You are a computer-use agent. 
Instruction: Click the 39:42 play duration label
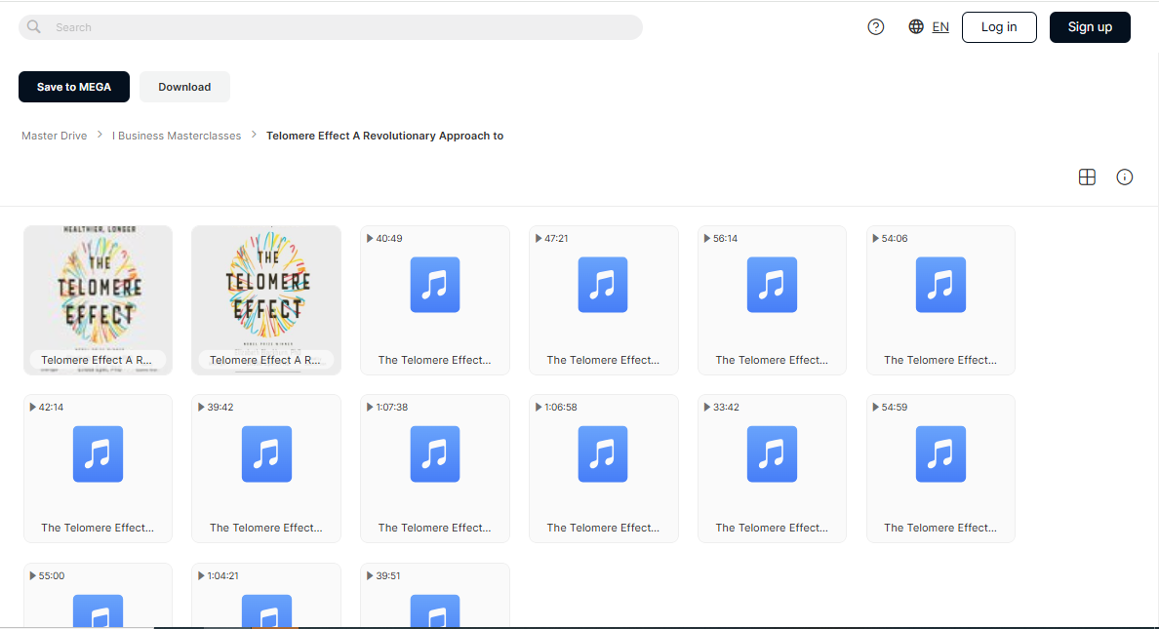click(215, 408)
